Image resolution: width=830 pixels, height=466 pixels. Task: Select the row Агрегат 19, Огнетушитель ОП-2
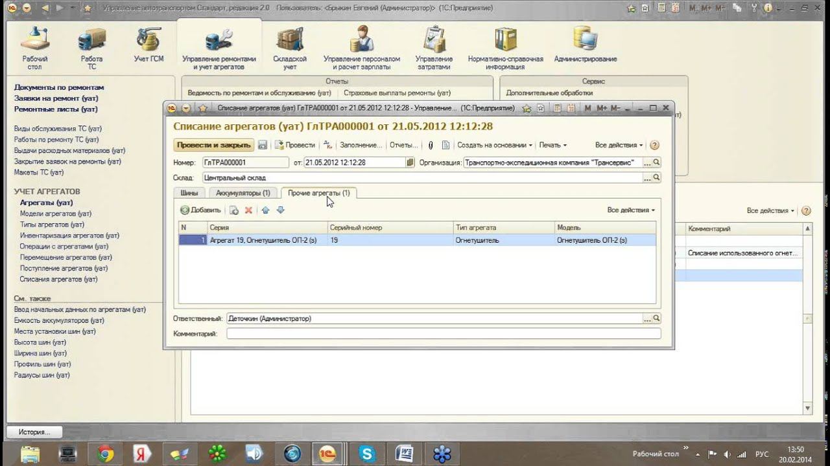pos(417,240)
